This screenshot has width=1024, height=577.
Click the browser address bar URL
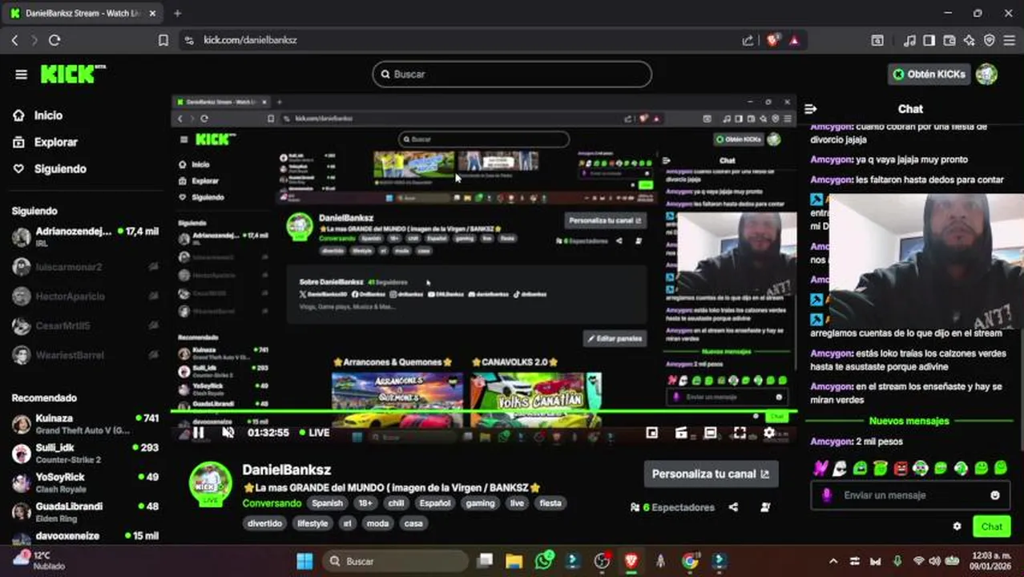click(x=250, y=40)
